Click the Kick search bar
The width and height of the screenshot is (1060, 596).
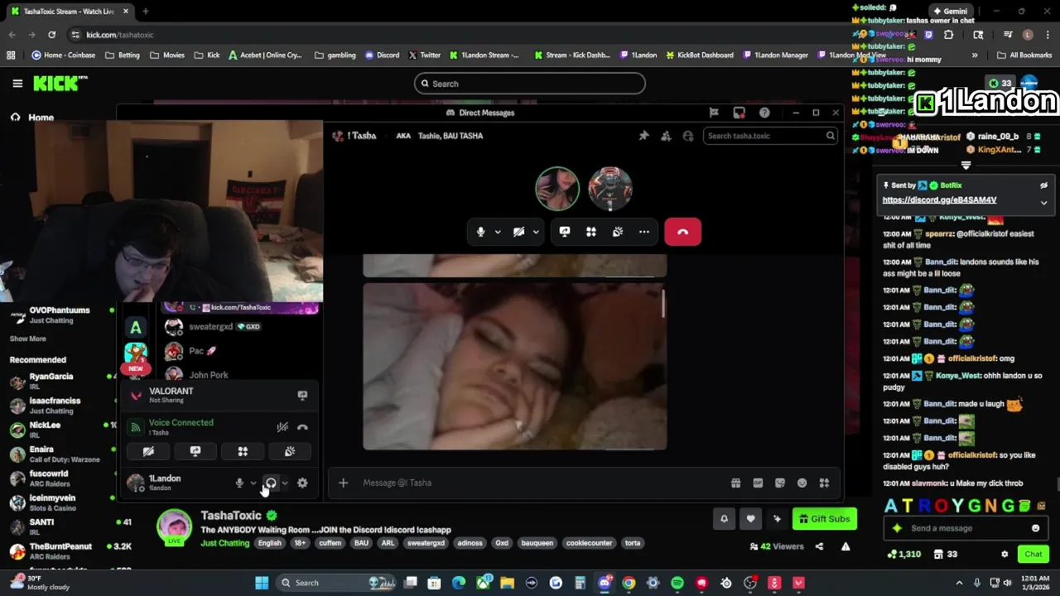click(x=529, y=84)
